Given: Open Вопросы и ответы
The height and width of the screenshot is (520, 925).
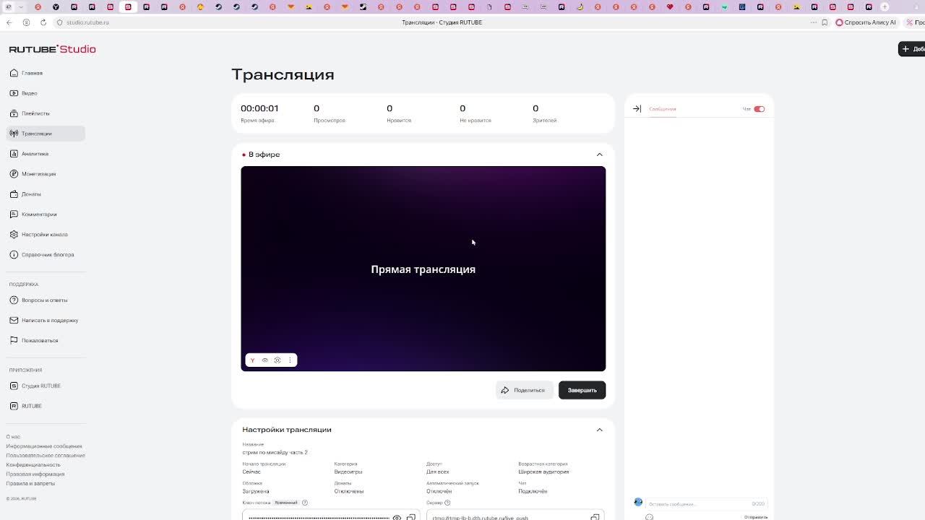Looking at the screenshot, I should click(x=46, y=300).
